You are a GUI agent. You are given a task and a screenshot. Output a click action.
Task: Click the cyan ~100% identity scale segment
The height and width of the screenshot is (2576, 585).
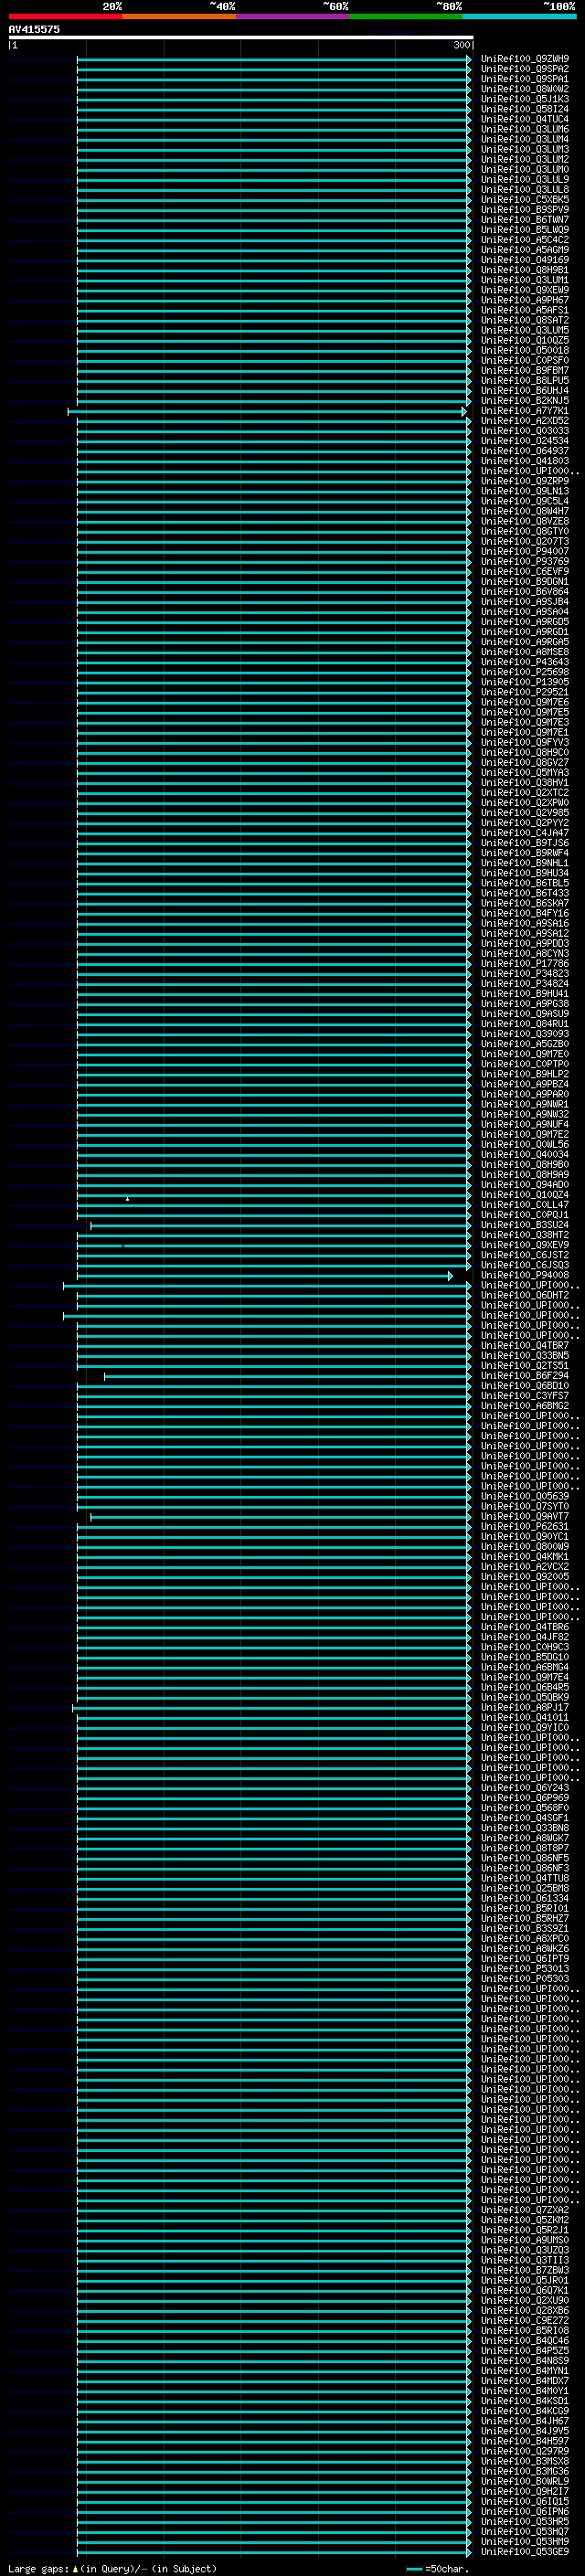click(519, 17)
